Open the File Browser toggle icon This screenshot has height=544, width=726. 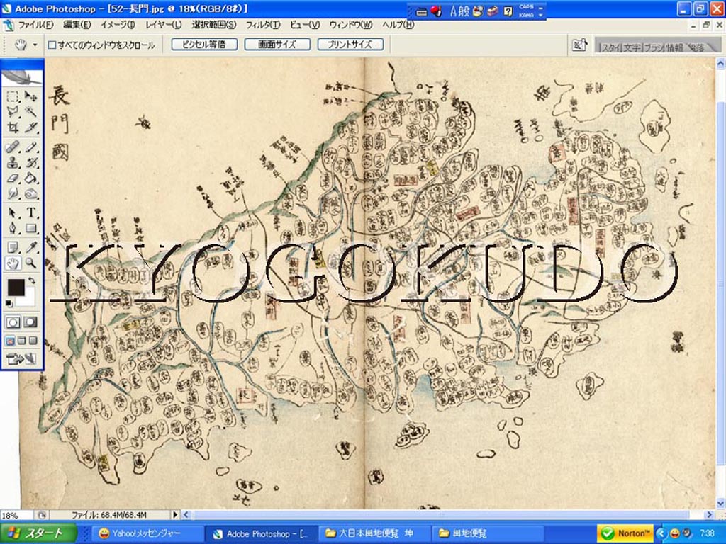pos(579,45)
